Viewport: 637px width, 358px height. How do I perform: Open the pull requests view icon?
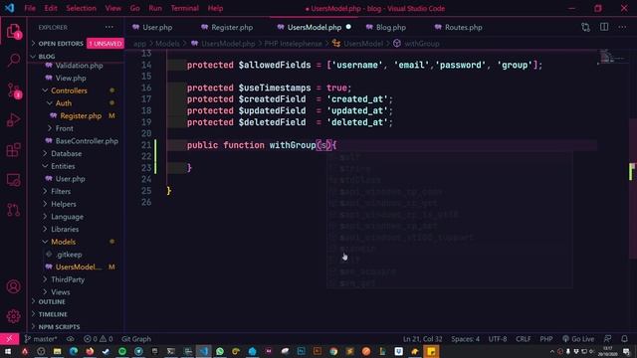(x=13, y=210)
